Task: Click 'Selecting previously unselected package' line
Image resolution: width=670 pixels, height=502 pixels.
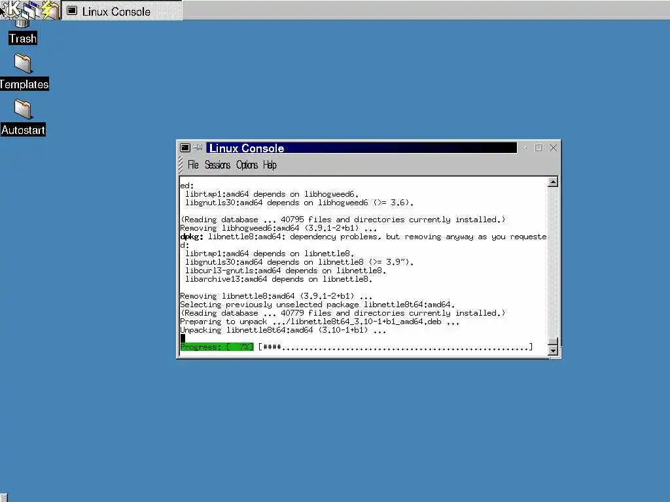Action: coord(317,305)
